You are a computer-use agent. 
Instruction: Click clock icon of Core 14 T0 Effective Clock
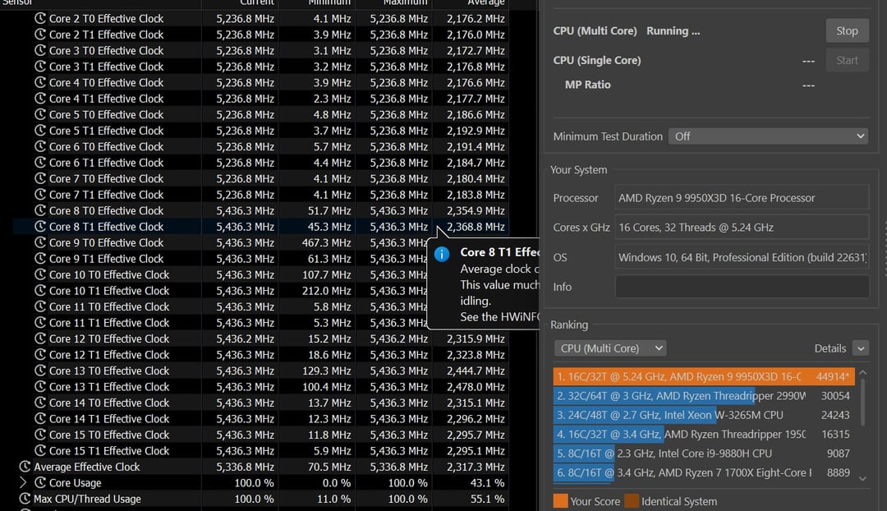40,403
